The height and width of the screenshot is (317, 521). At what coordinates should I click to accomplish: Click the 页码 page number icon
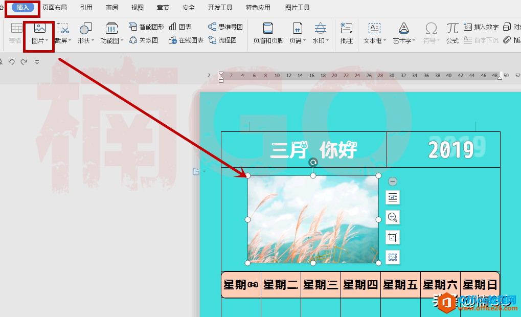pos(298,29)
